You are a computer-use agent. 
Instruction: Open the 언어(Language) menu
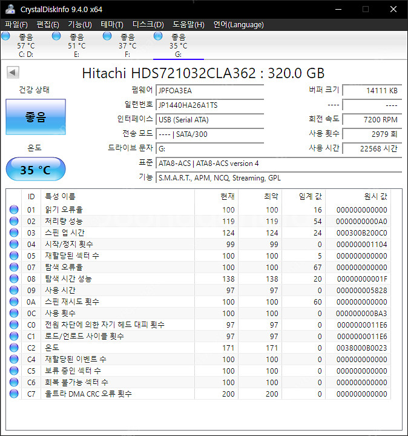239,25
